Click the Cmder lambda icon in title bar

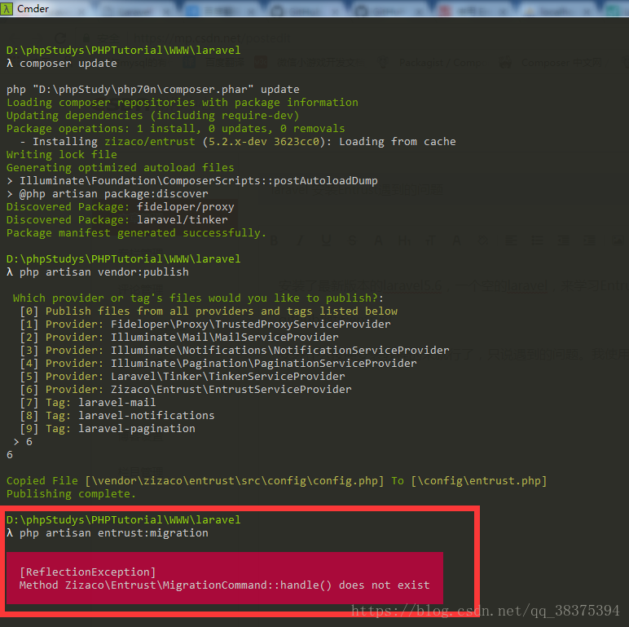pyautogui.click(x=7, y=8)
